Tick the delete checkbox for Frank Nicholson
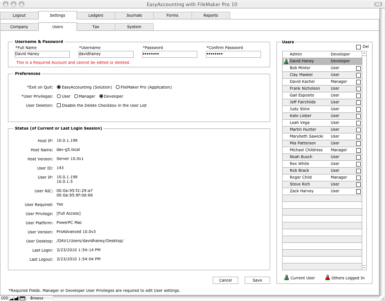385x301 pixels. point(358,89)
